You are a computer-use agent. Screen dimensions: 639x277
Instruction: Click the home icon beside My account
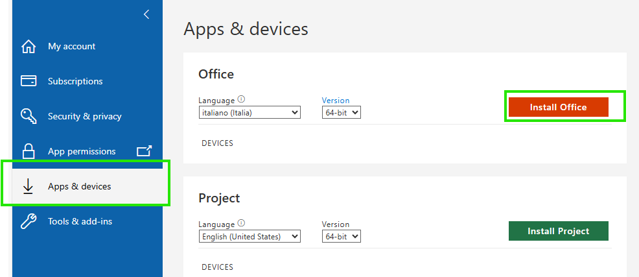coord(28,47)
